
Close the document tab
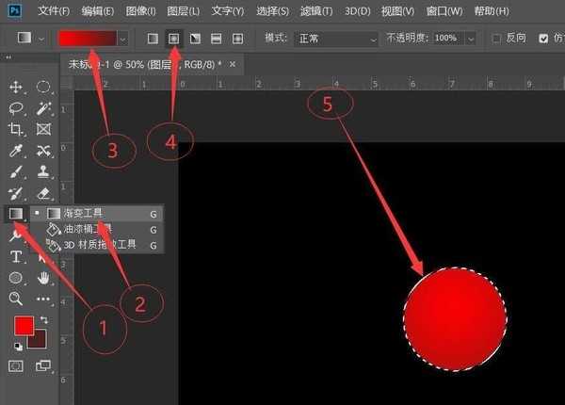[x=233, y=64]
